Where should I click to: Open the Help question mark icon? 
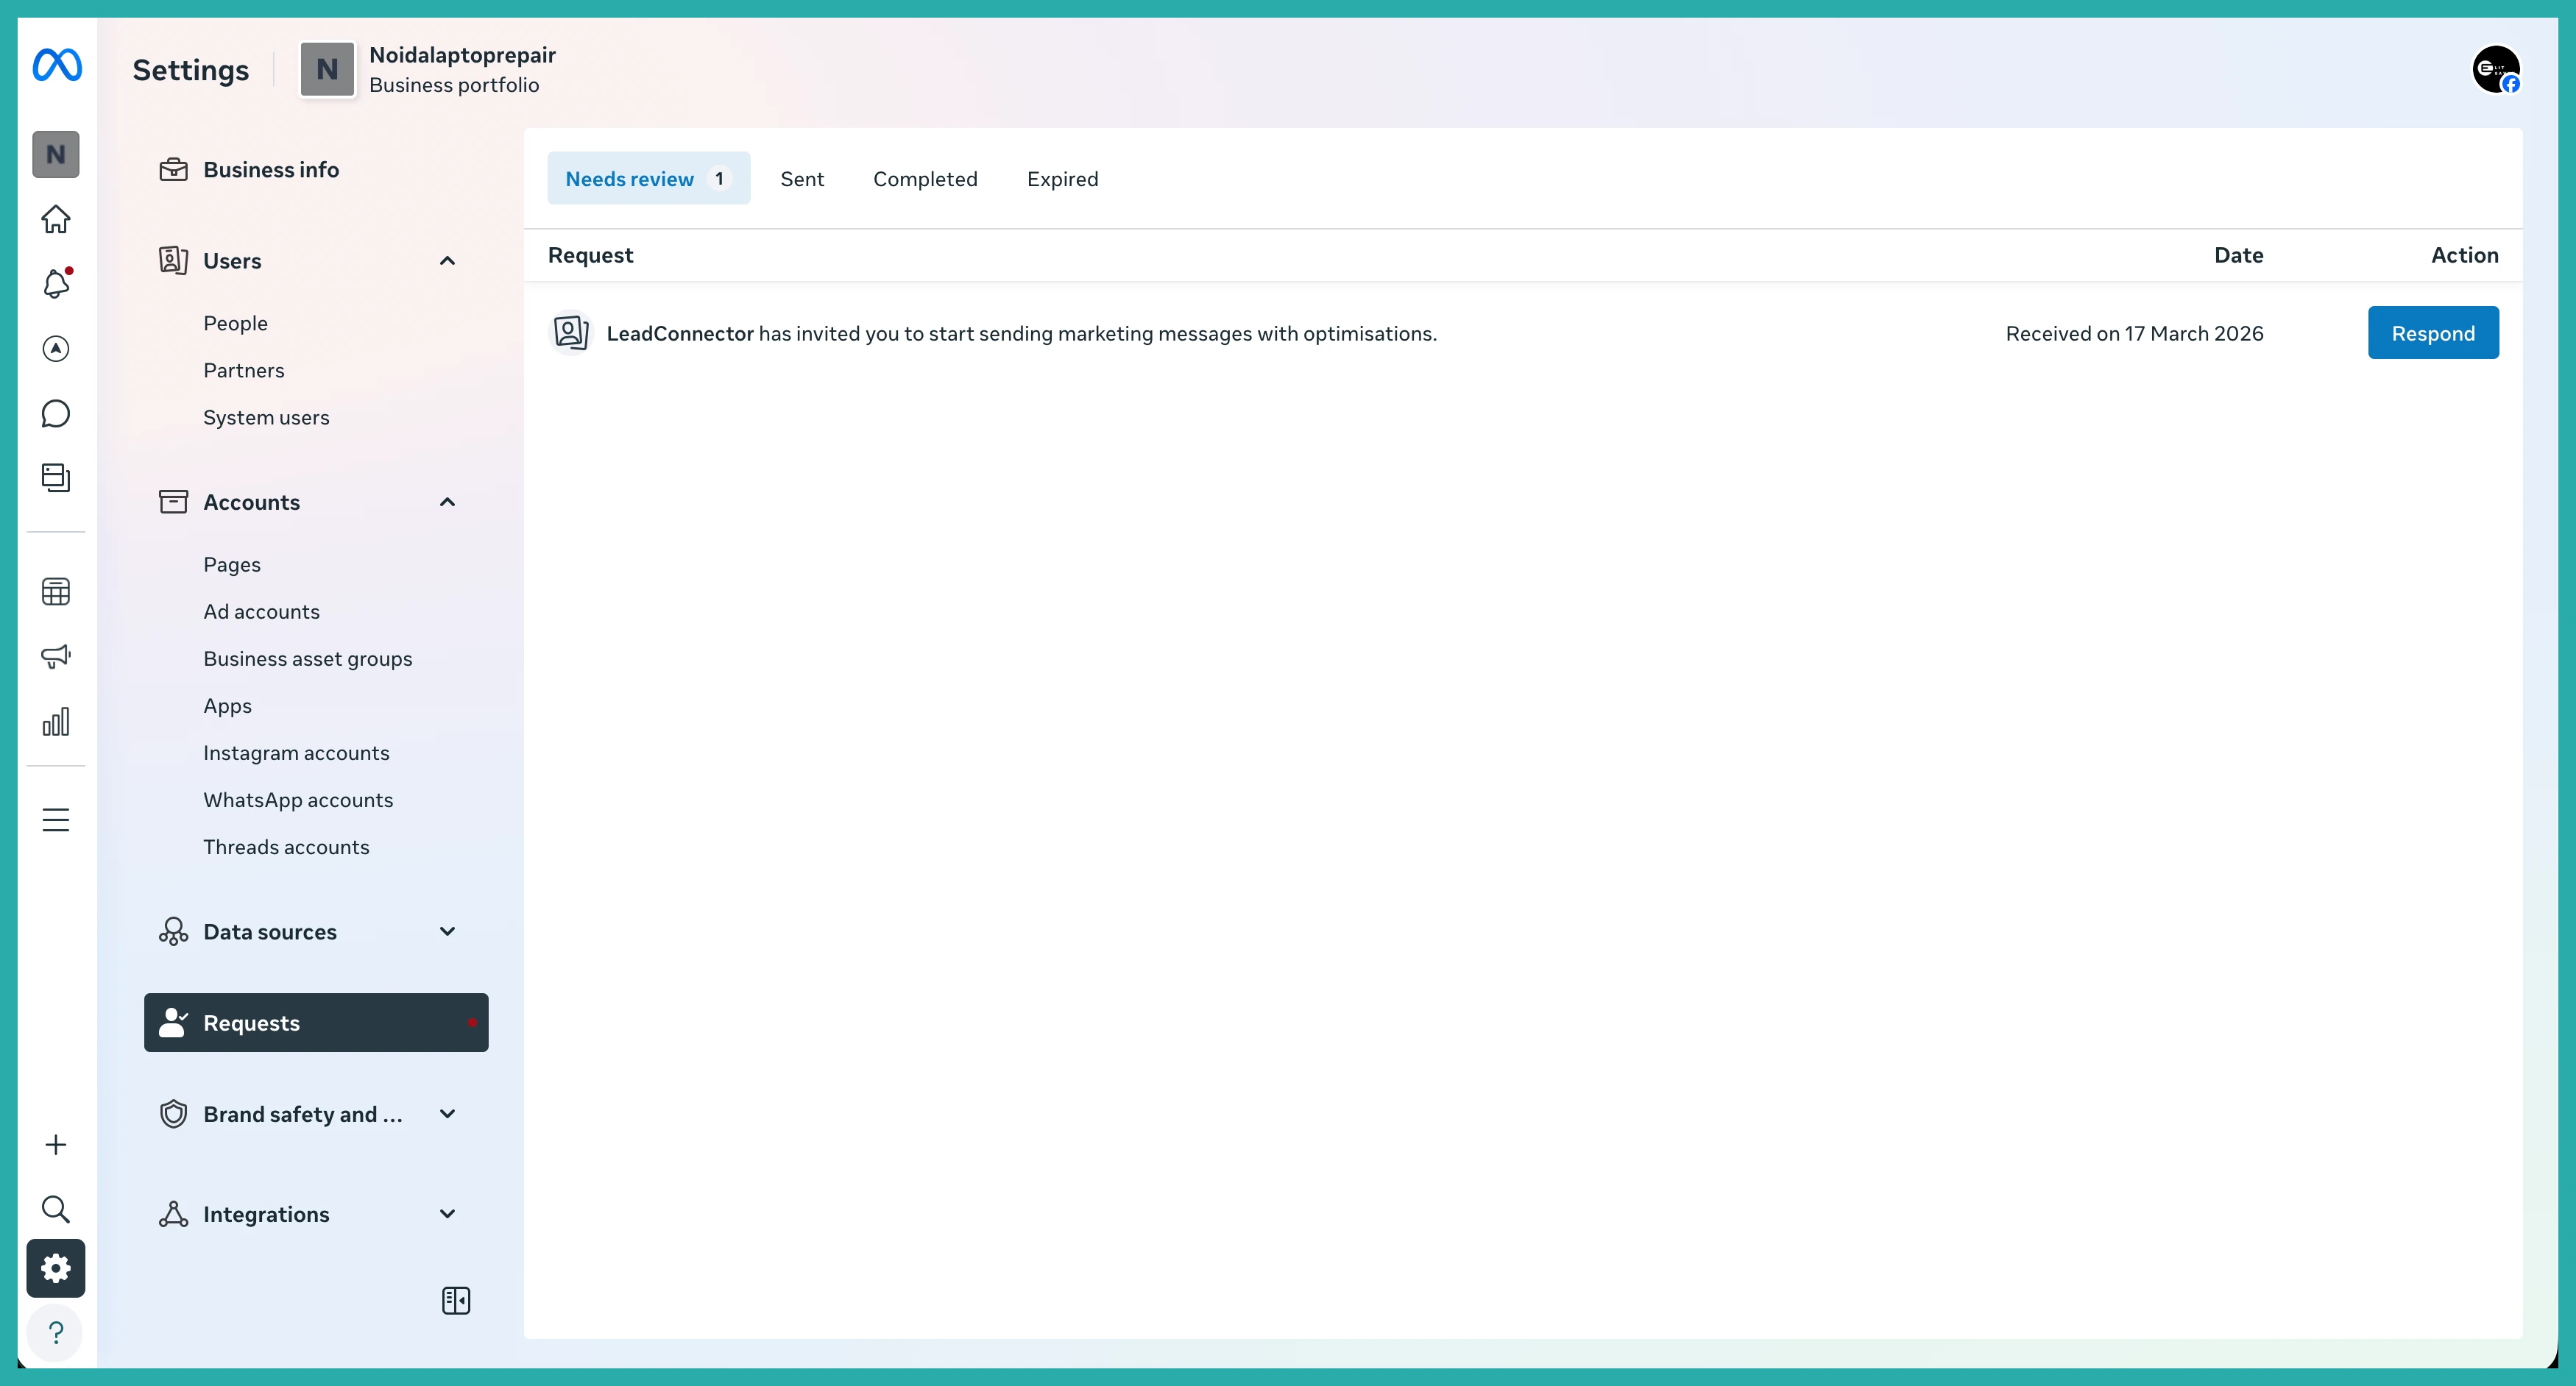point(56,1333)
